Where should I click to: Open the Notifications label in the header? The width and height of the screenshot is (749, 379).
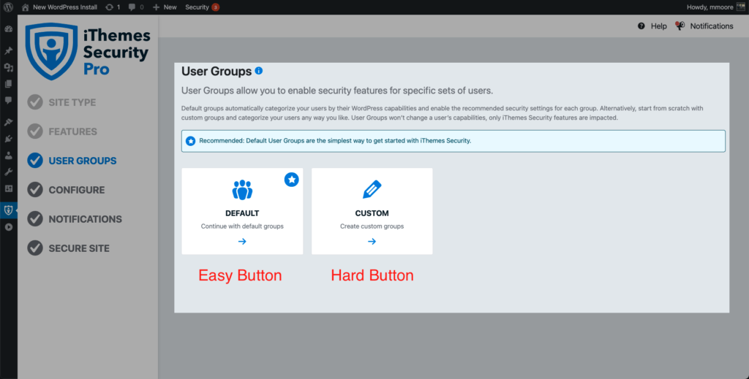click(711, 26)
